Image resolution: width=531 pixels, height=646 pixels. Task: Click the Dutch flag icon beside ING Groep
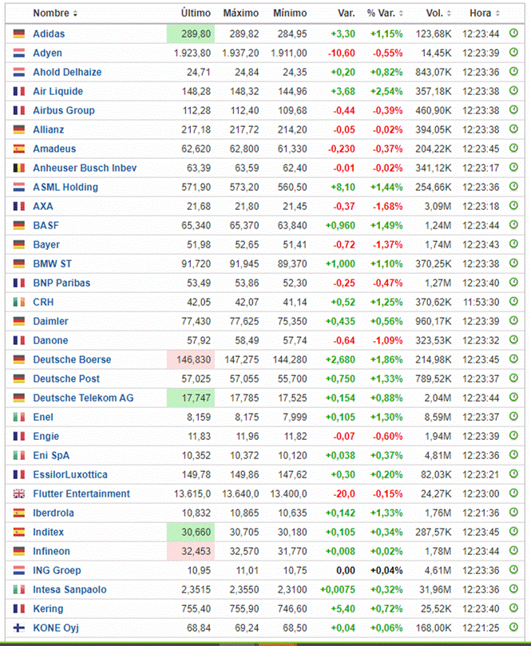click(18, 570)
